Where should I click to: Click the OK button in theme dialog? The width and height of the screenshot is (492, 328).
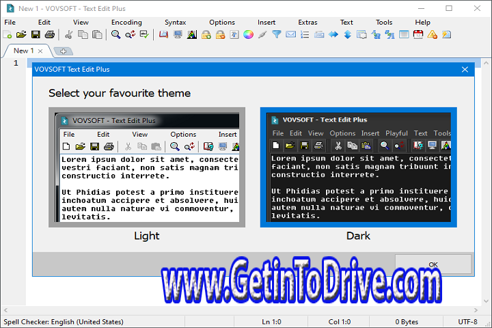pos(433,264)
